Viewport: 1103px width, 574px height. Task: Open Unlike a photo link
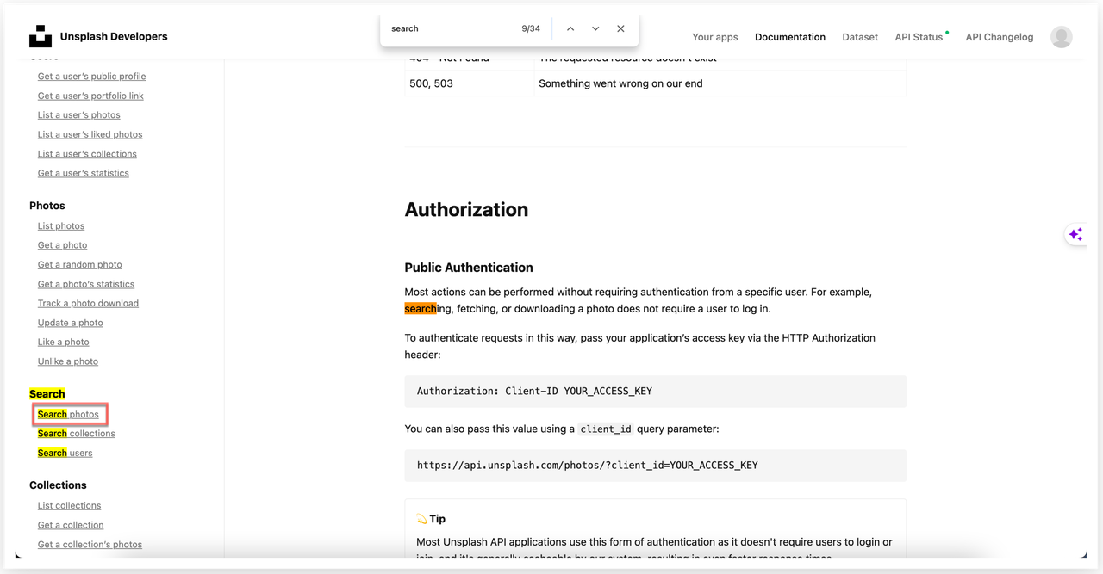coord(67,361)
